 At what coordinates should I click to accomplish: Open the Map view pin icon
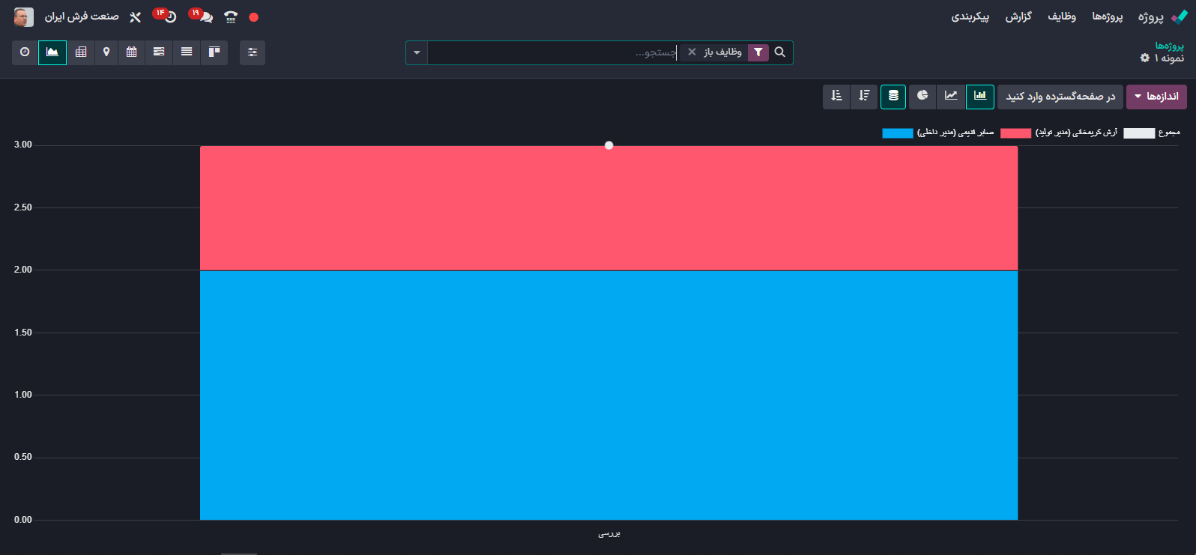coord(106,52)
